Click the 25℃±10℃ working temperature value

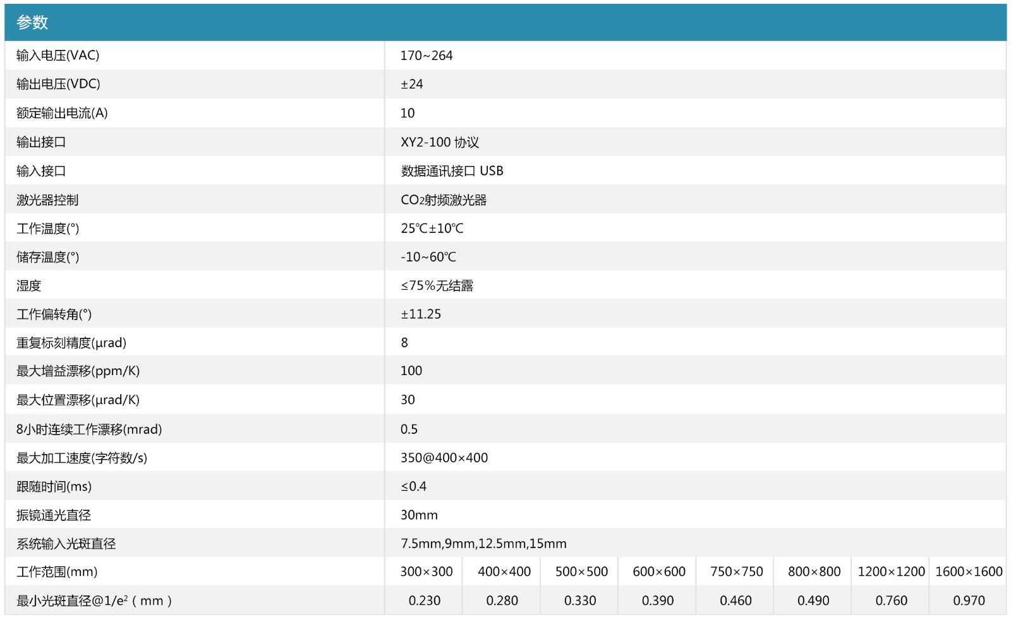point(432,229)
